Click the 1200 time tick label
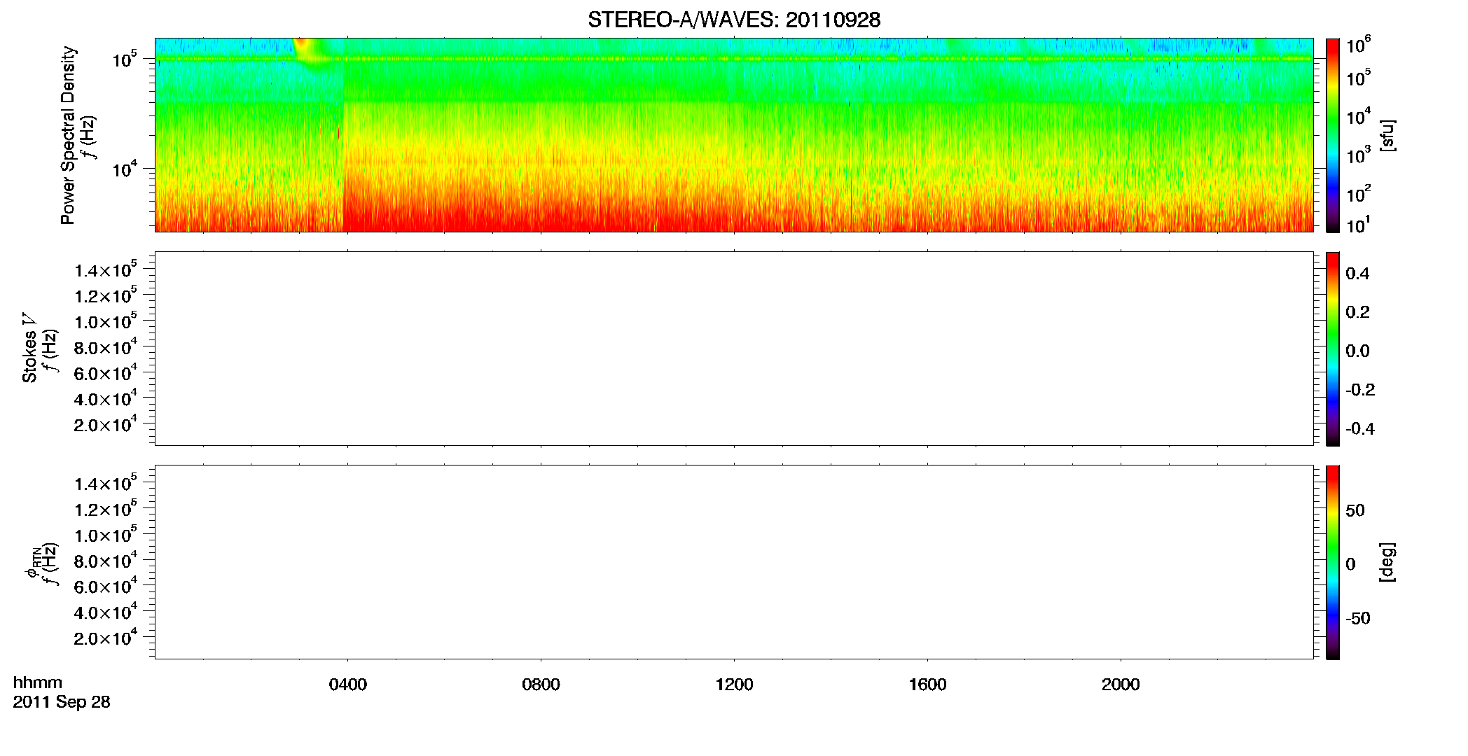 [734, 685]
